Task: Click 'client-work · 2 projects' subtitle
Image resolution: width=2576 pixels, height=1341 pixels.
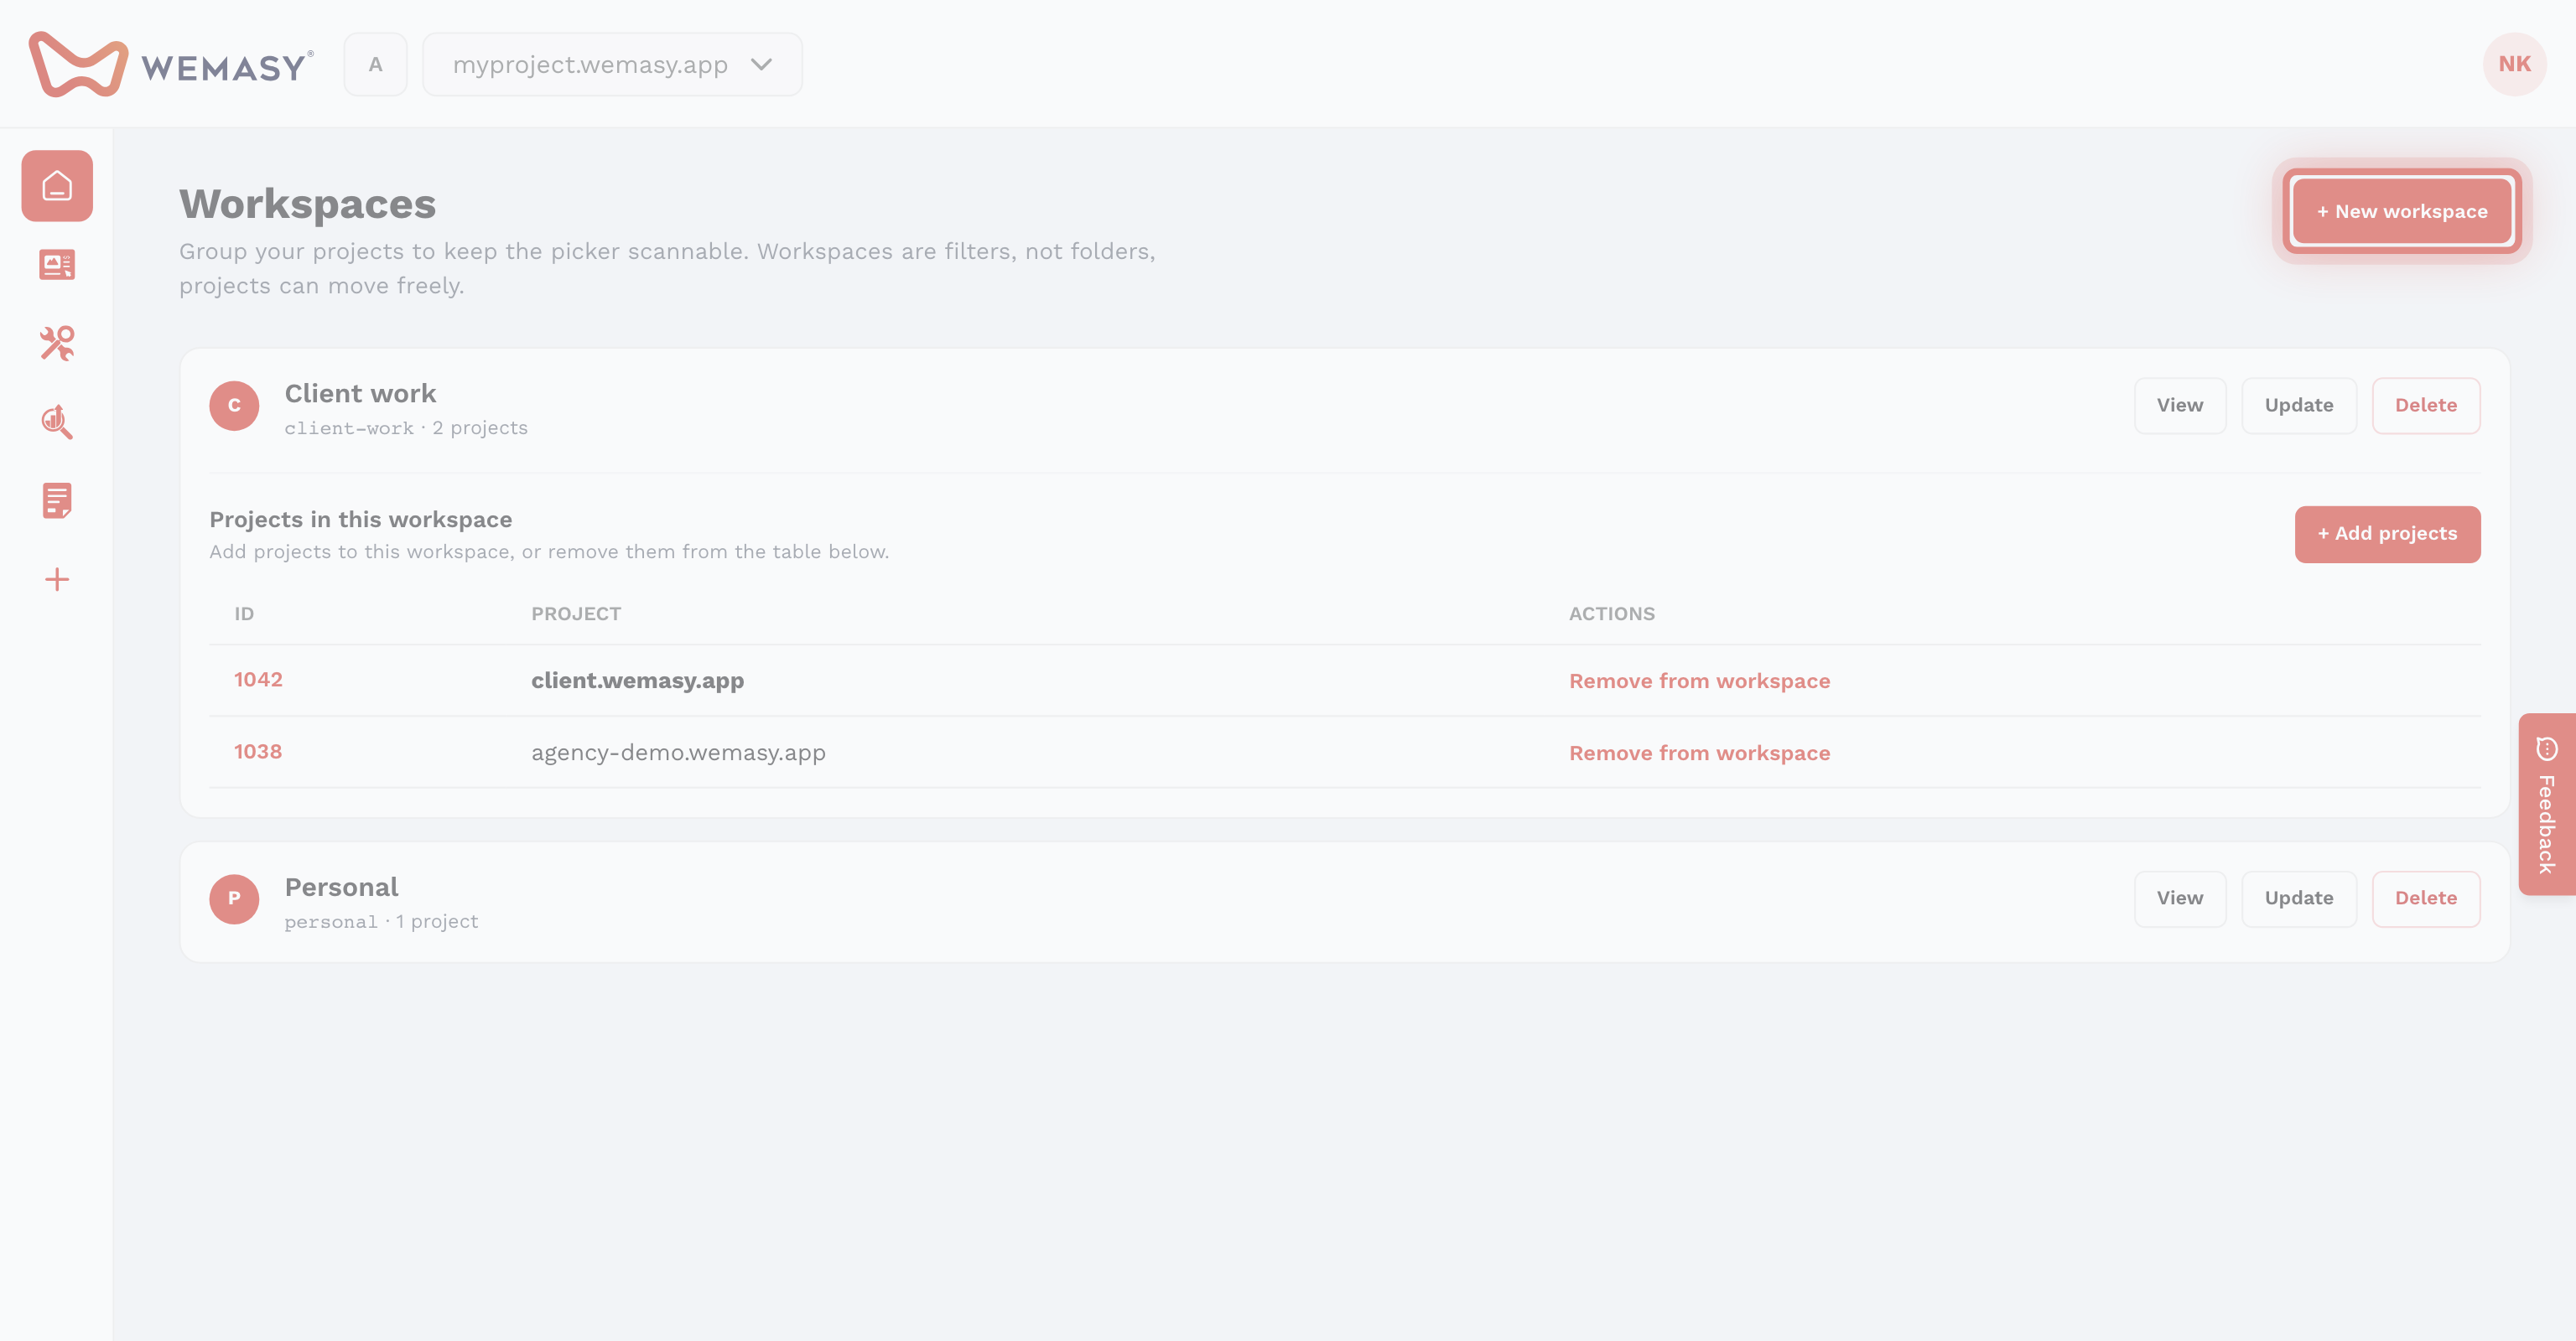Action: pos(406,427)
